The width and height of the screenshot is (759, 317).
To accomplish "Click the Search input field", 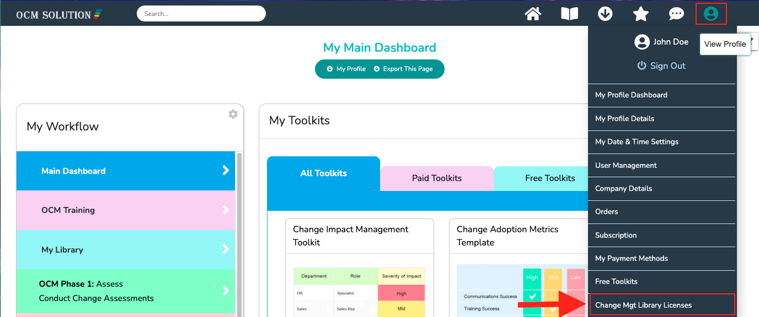I will (x=201, y=13).
